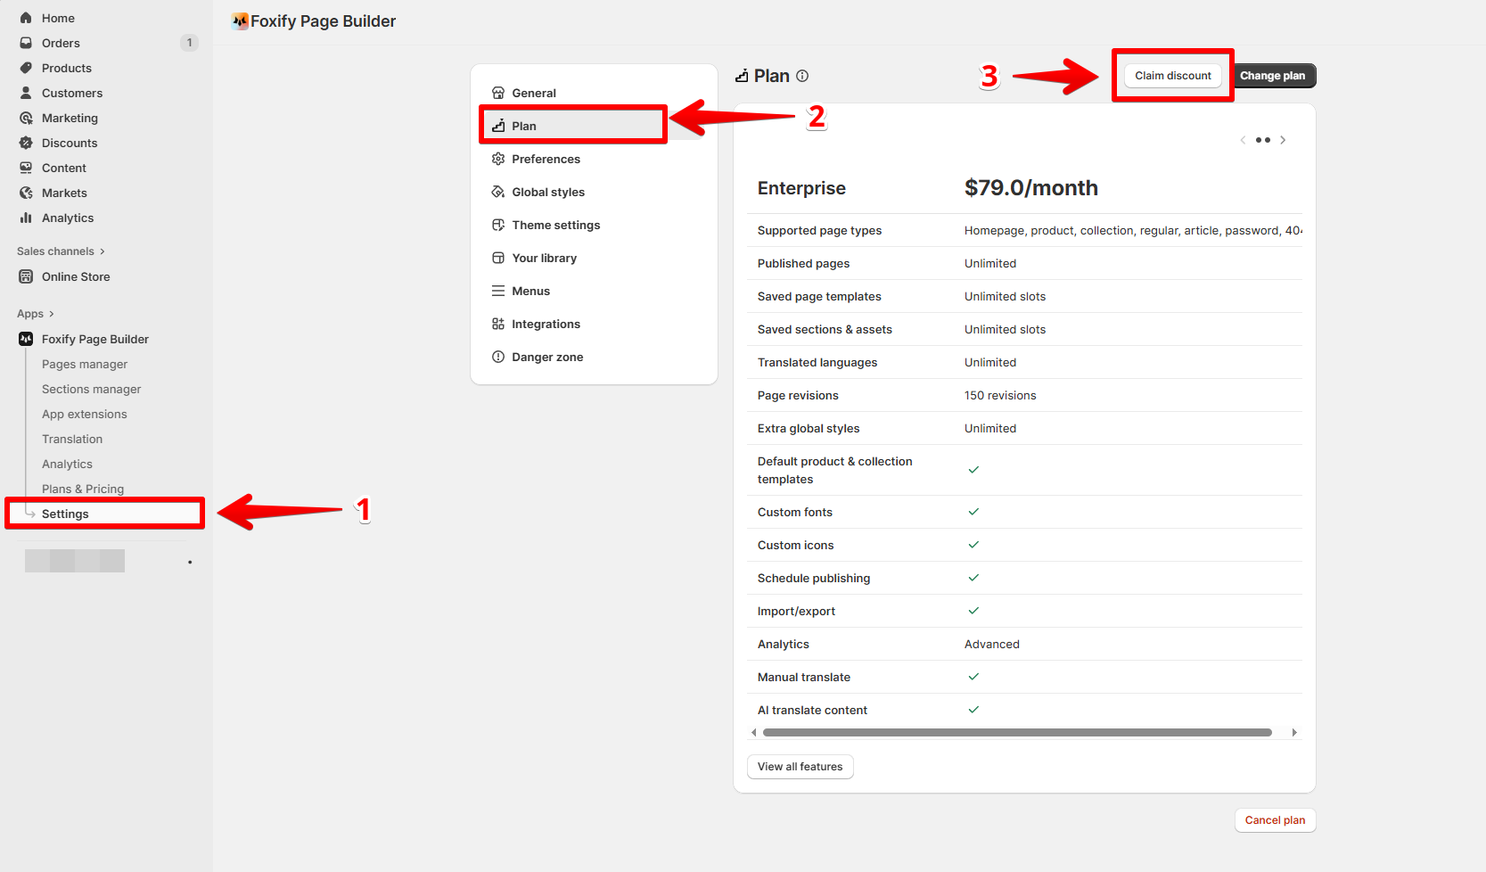Click the Change plan button
This screenshot has height=872, width=1486.
[x=1272, y=76]
